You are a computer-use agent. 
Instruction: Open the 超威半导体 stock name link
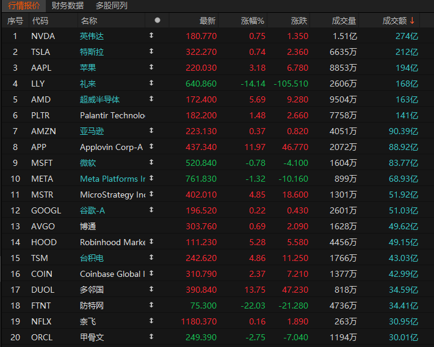click(99, 99)
